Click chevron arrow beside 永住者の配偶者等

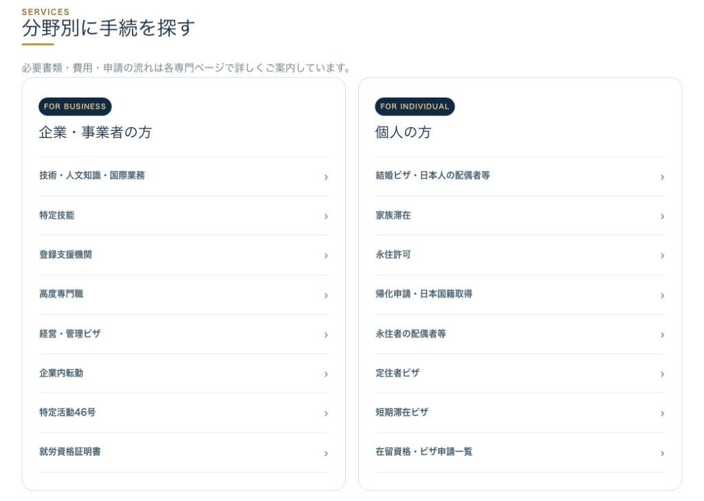(662, 335)
